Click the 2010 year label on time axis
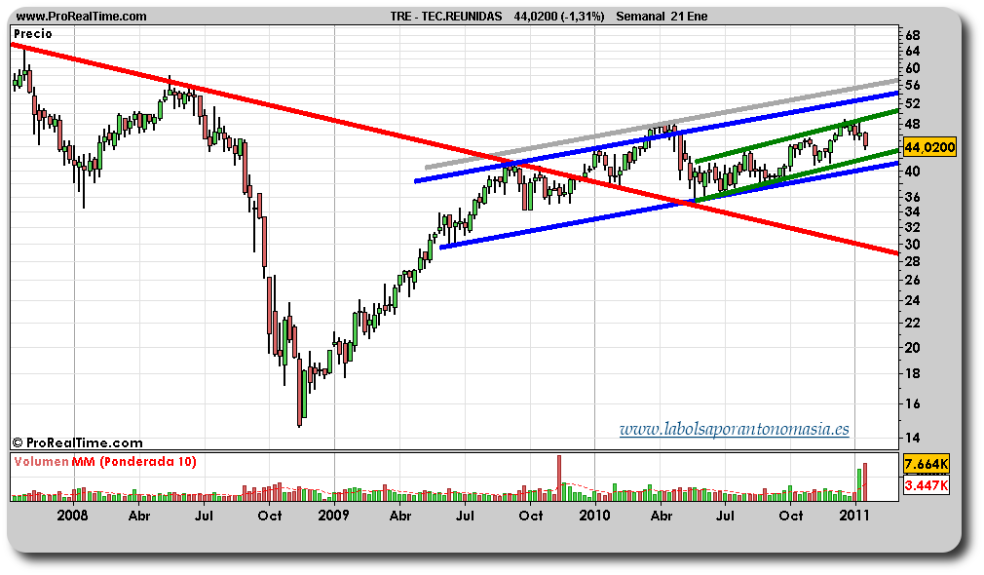Image resolution: width=984 pixels, height=575 pixels. coord(594,516)
